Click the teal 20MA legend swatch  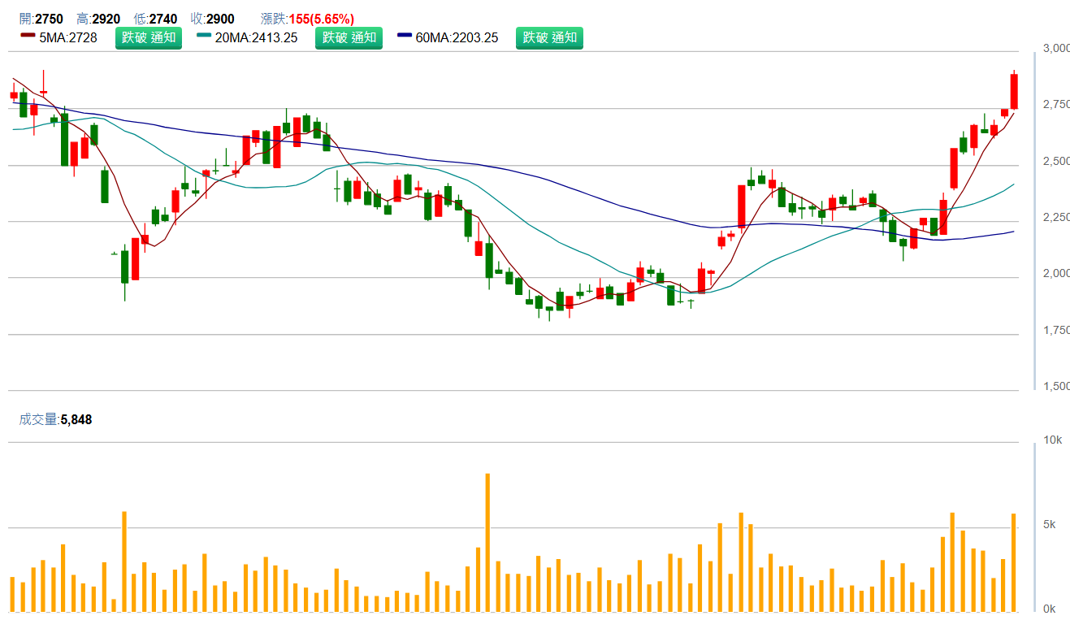point(203,37)
